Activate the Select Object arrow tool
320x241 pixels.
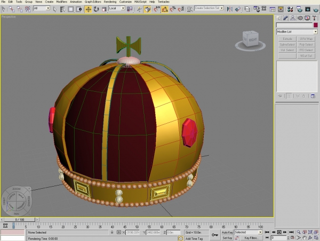click(x=55, y=9)
